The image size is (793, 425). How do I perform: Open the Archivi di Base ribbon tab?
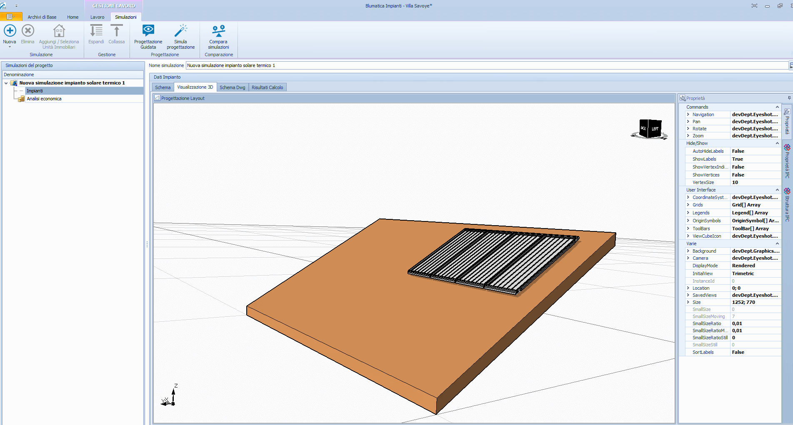pos(42,17)
